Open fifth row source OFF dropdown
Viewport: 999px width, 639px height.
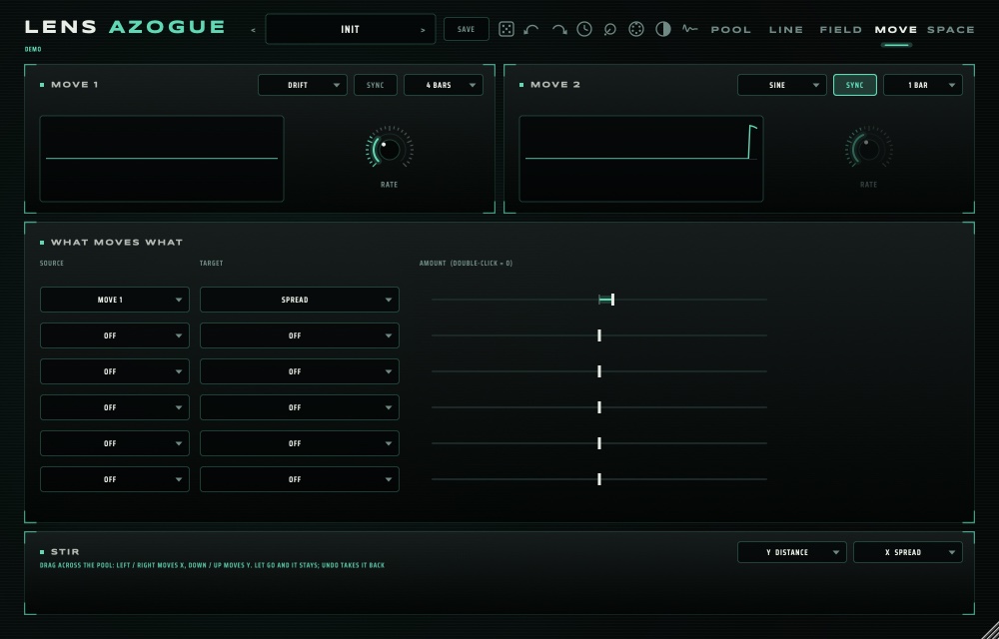point(115,443)
